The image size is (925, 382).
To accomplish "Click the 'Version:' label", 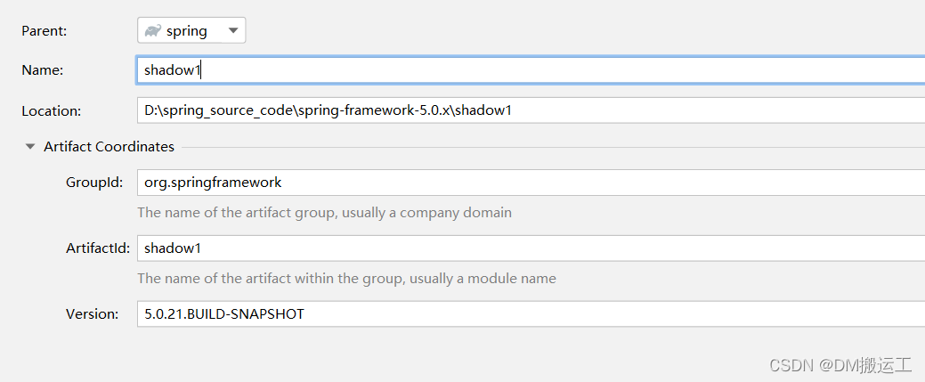I will coord(92,314).
